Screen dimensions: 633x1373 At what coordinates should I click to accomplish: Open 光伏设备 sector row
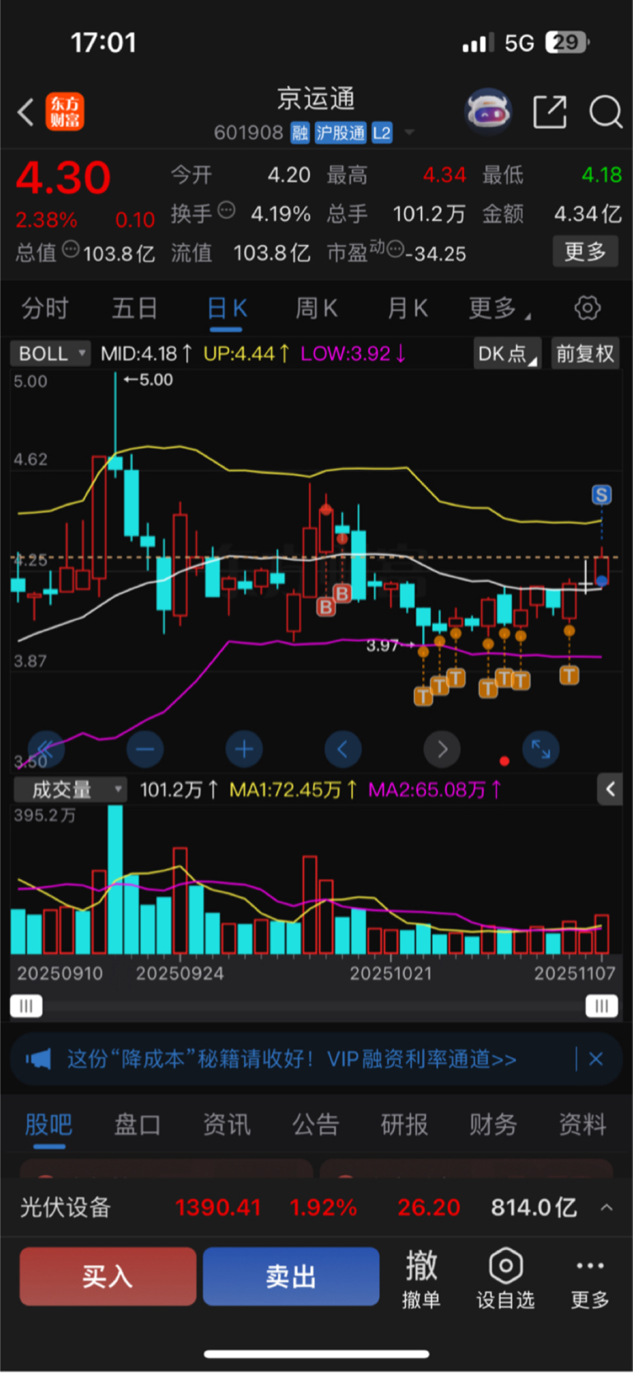[316, 1207]
